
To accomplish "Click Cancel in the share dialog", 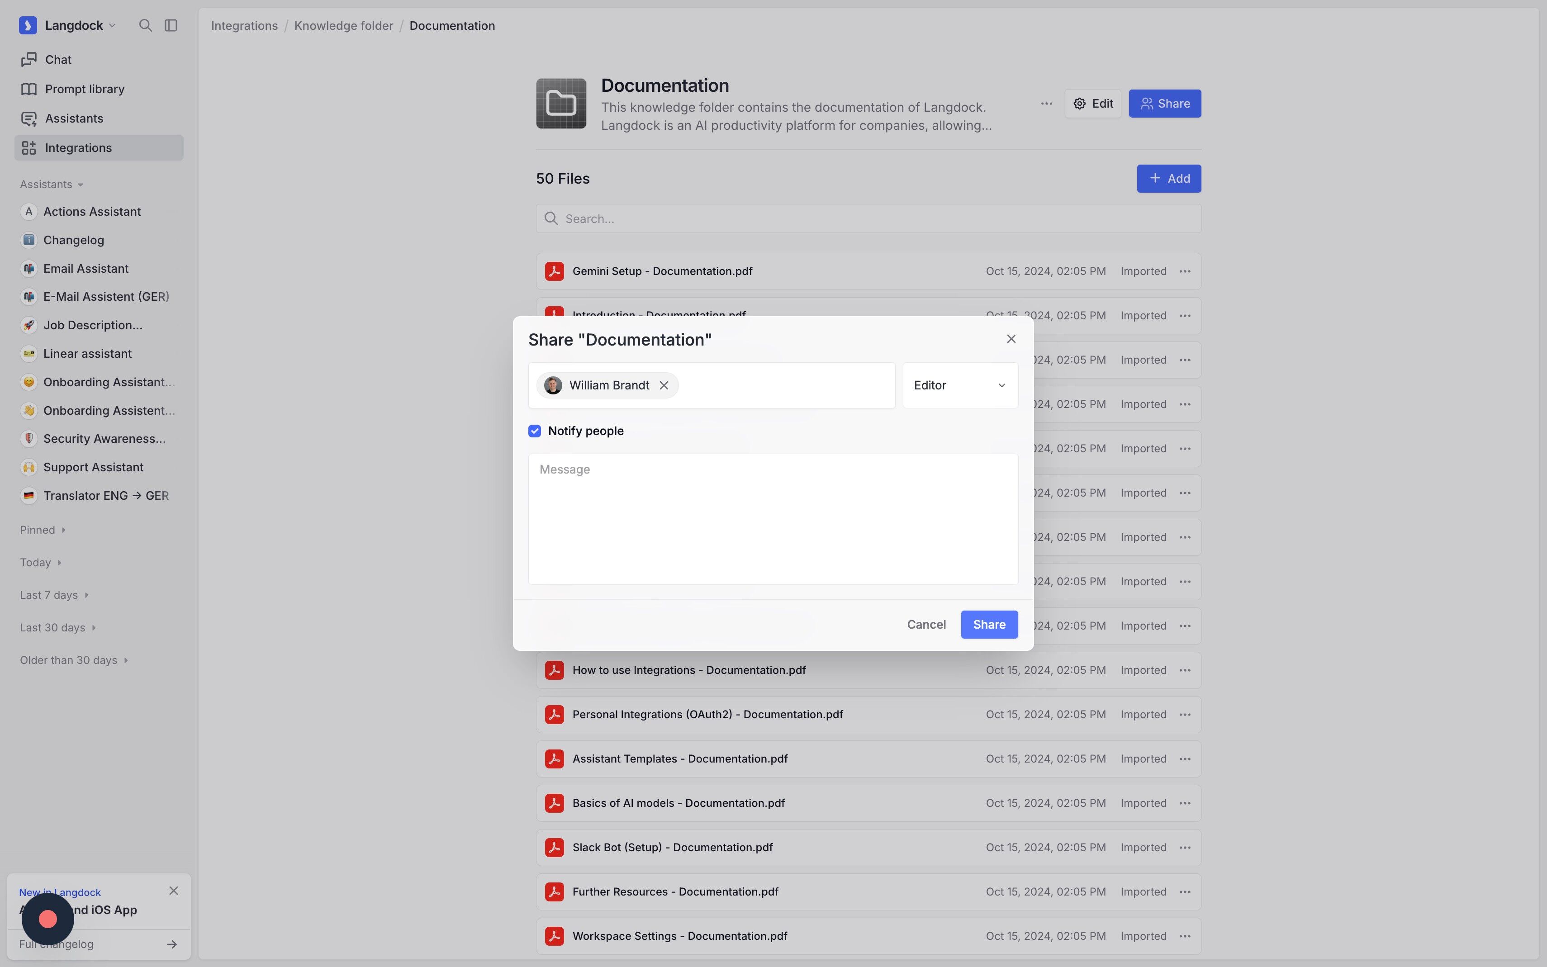I will 926,624.
